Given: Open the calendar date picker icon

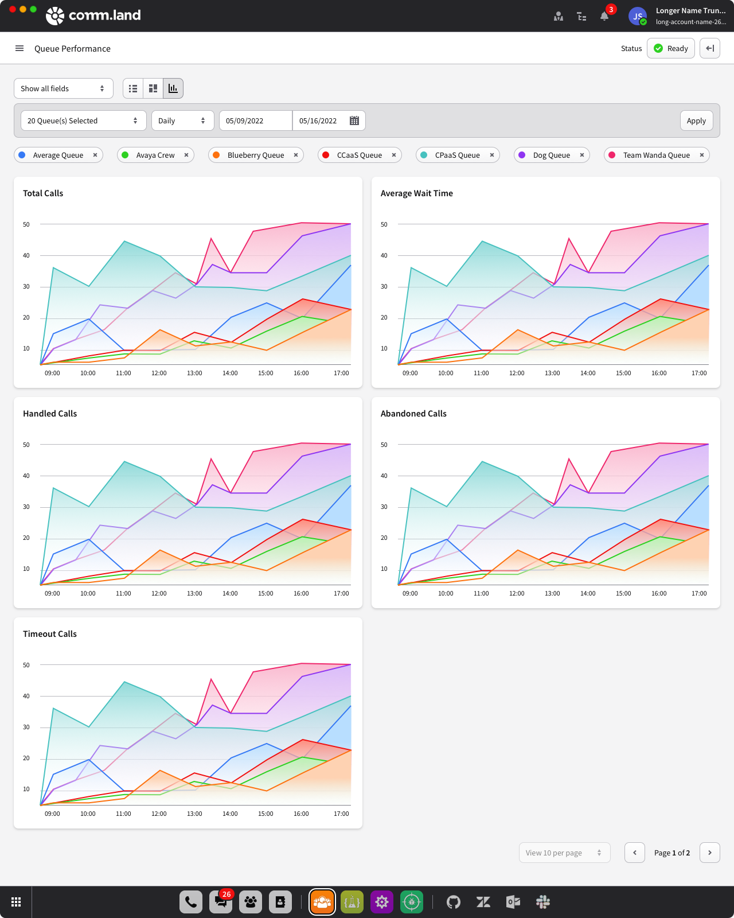Looking at the screenshot, I should 354,120.
